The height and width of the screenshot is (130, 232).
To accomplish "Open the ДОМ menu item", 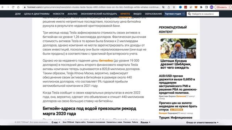I will click(x=18, y=14).
